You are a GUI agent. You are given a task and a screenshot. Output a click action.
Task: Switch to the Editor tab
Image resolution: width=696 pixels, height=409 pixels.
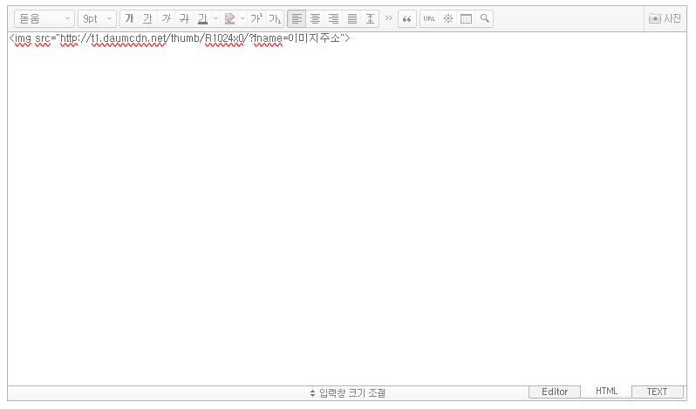click(555, 392)
